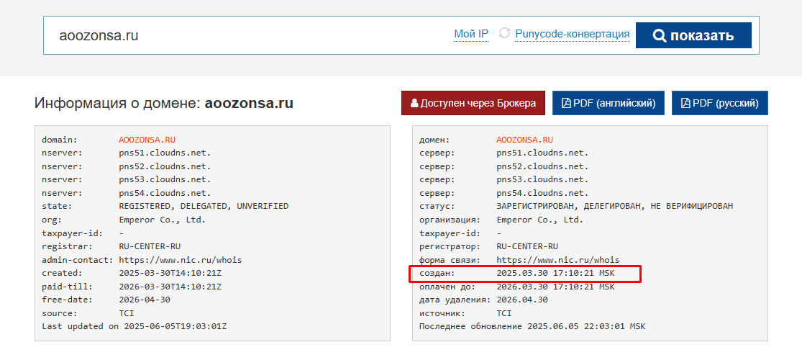Click the Punycode conversion refresh icon
The width and height of the screenshot is (802, 355).
click(x=504, y=33)
